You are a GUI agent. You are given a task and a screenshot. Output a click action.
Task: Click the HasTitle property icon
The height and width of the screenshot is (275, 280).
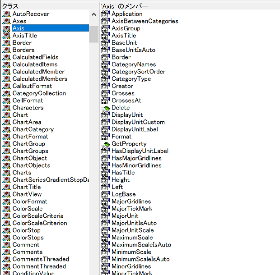click(x=105, y=173)
